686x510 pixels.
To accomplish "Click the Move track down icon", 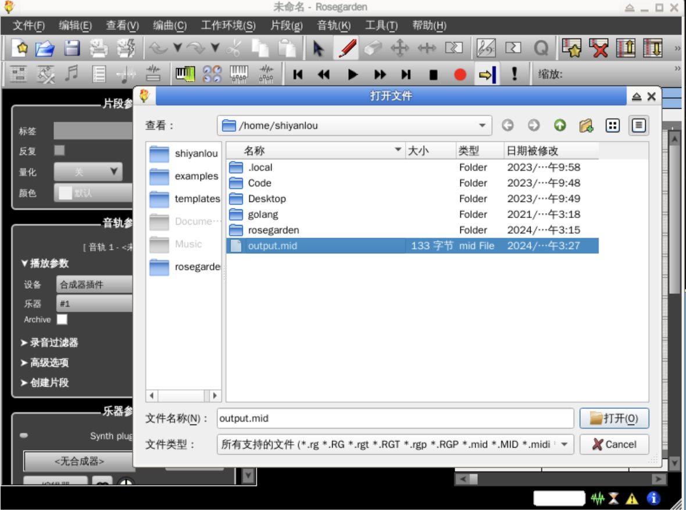I will (x=653, y=48).
